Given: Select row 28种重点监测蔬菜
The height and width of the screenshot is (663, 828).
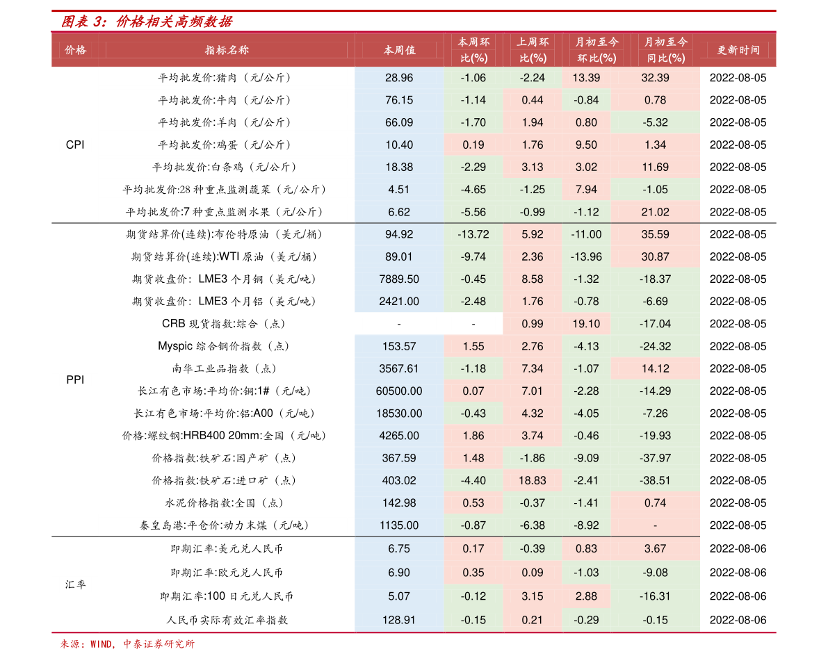Looking at the screenshot, I should click(x=414, y=190).
